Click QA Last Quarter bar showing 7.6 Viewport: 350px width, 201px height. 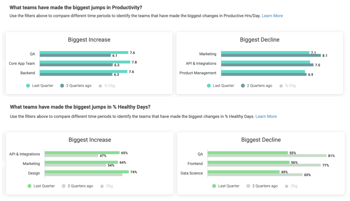pyautogui.click(x=84, y=52)
